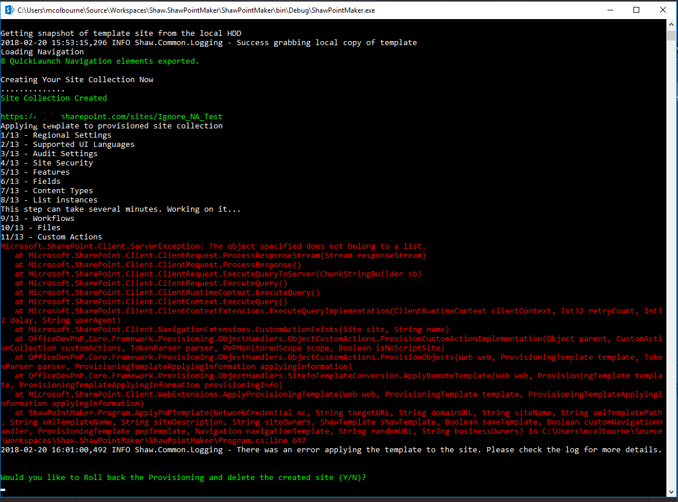Click 'Applying template to provisioned site collection' line
The width and height of the screenshot is (678, 502).
point(112,126)
